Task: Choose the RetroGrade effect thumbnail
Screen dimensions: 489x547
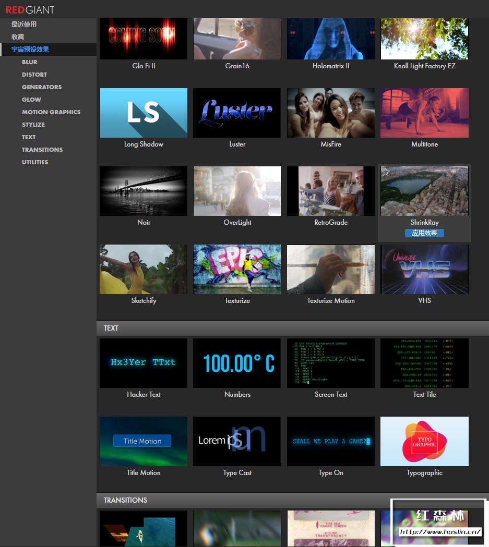Action: 330,191
